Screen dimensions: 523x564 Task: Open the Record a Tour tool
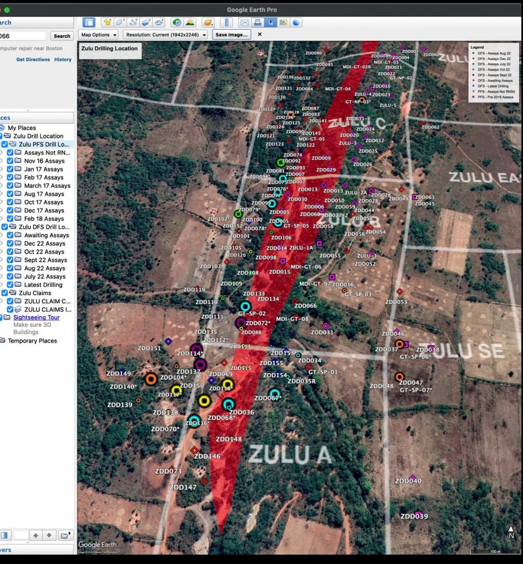pyautogui.click(x=159, y=22)
